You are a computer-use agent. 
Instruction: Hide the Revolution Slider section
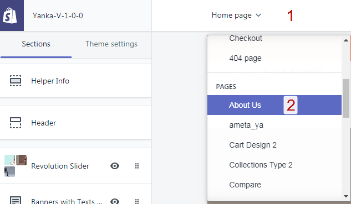point(115,166)
